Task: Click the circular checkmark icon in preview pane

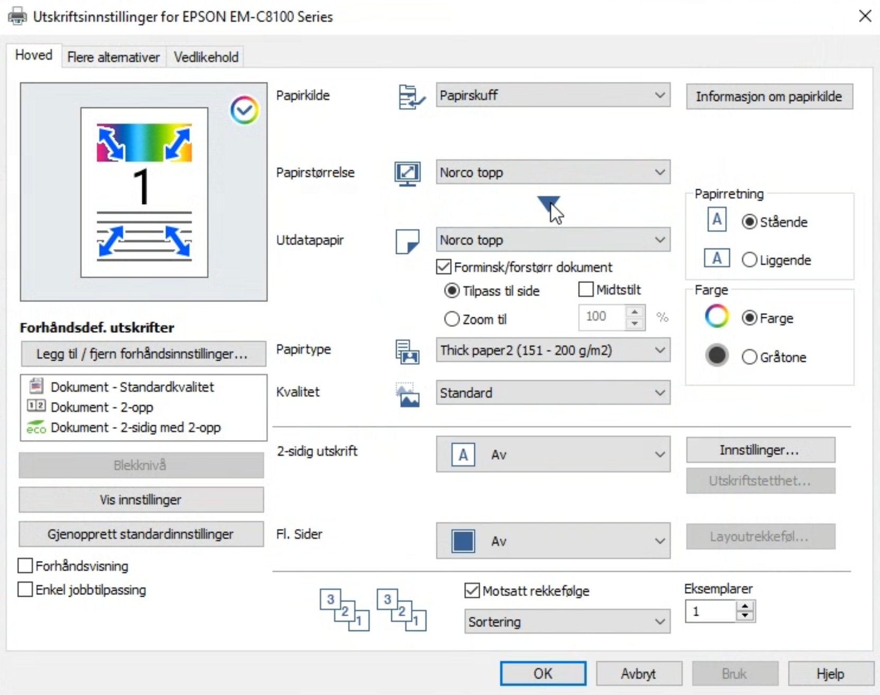Action: [x=244, y=110]
